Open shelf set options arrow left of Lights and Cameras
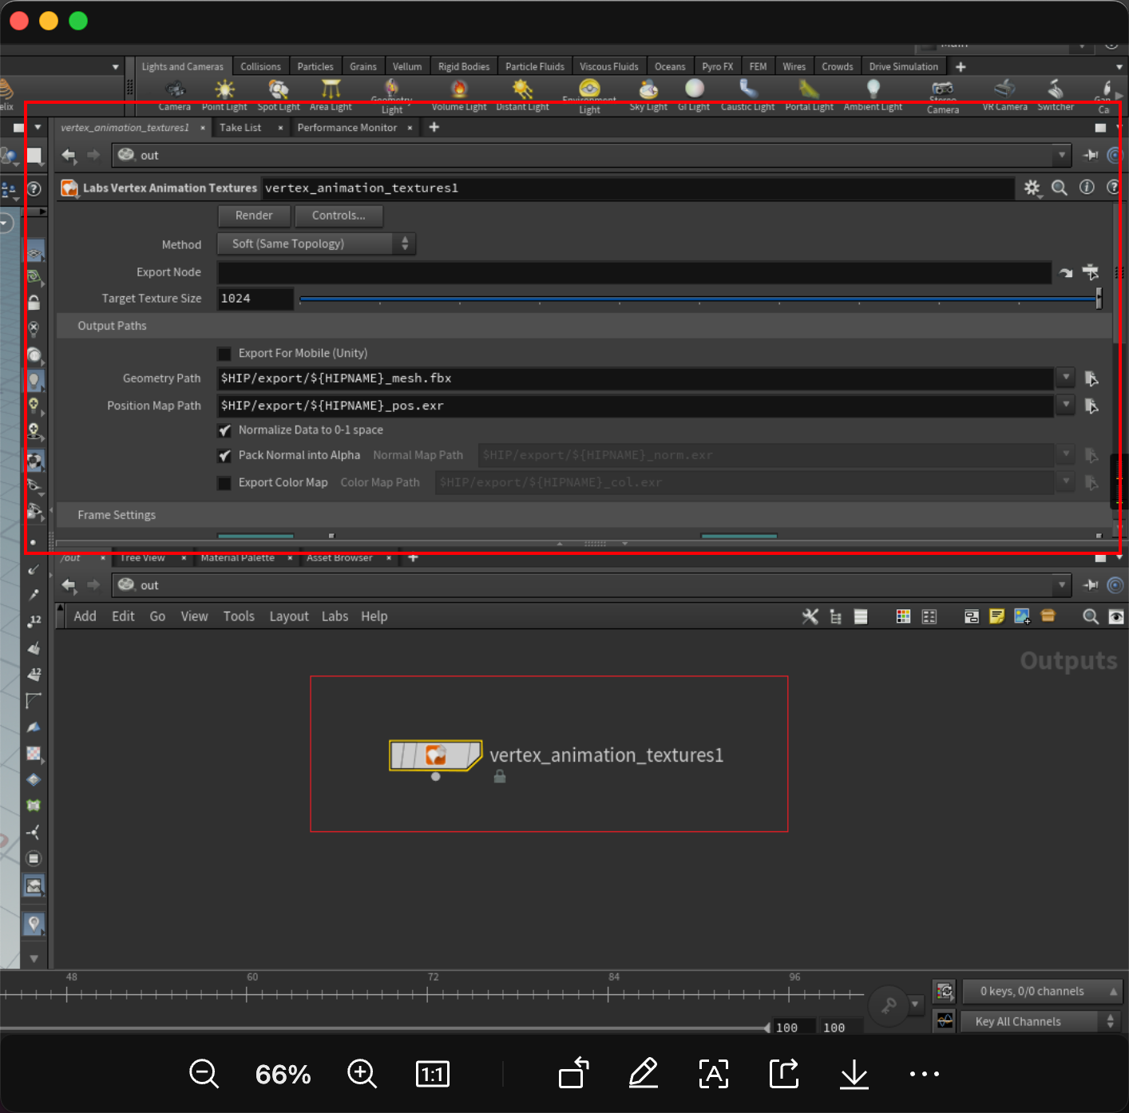Image resolution: width=1129 pixels, height=1113 pixels. [116, 67]
